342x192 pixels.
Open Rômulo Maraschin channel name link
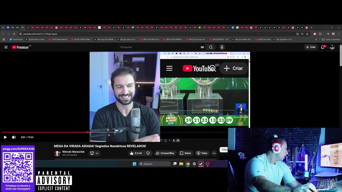[x=73, y=152]
